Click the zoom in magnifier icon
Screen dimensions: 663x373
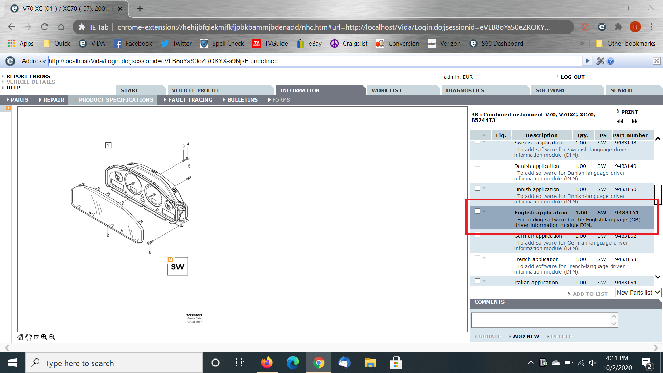[x=44, y=337]
